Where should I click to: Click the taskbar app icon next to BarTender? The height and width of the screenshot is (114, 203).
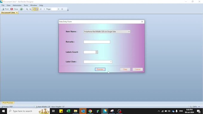112,111
